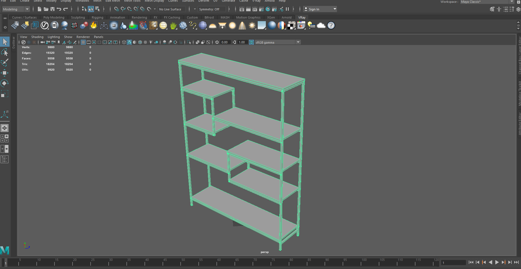
Task: Select the V-Ray logo shelf icon
Action: [x=45, y=26]
